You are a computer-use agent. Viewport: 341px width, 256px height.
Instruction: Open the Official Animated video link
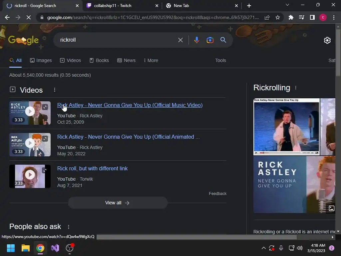128,137
